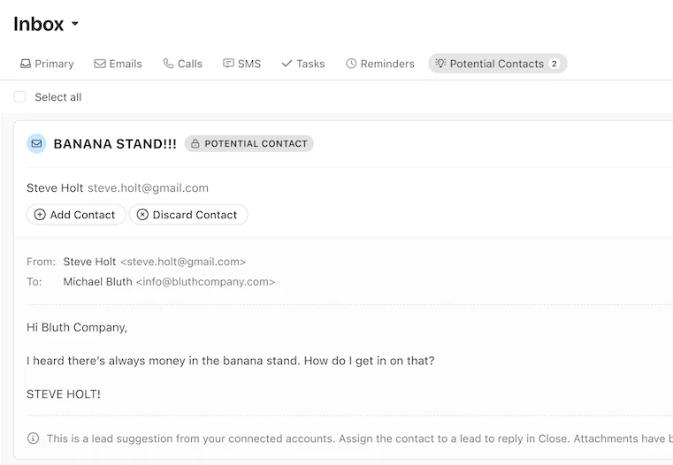Click the count badge on Potential Contacts

pyautogui.click(x=554, y=64)
